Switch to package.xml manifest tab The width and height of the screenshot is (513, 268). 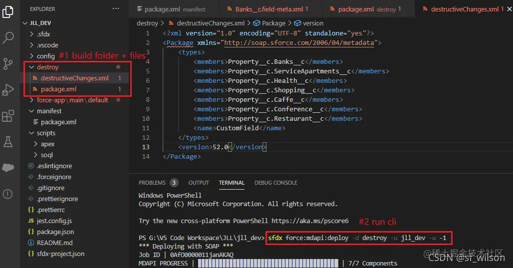tap(173, 9)
